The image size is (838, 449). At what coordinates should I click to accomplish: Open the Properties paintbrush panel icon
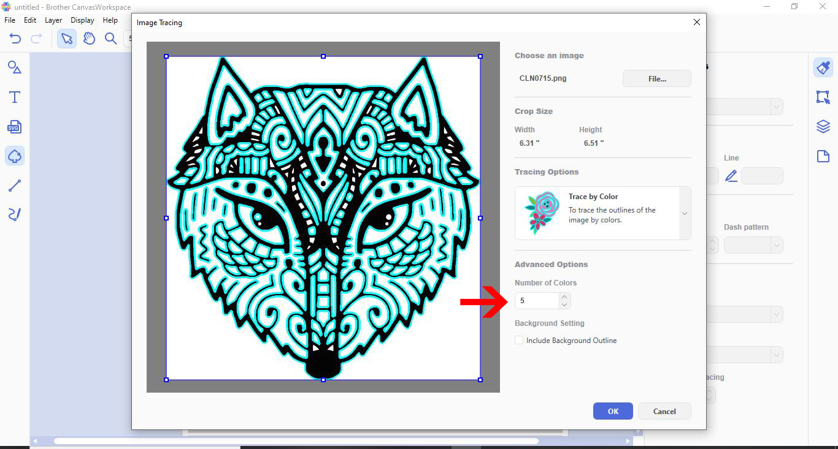pyautogui.click(x=823, y=67)
